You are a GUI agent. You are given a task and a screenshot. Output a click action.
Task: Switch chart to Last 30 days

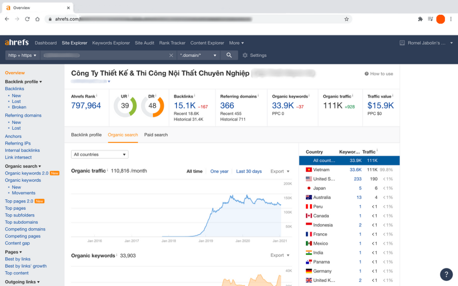click(249, 171)
